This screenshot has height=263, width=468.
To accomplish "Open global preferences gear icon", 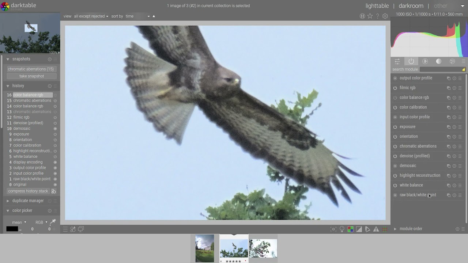I will click(385, 16).
